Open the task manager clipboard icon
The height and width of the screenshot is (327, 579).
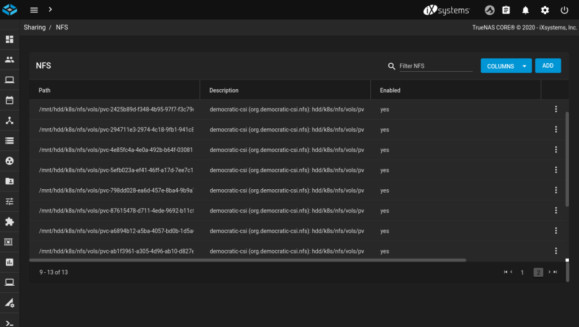tap(506, 10)
